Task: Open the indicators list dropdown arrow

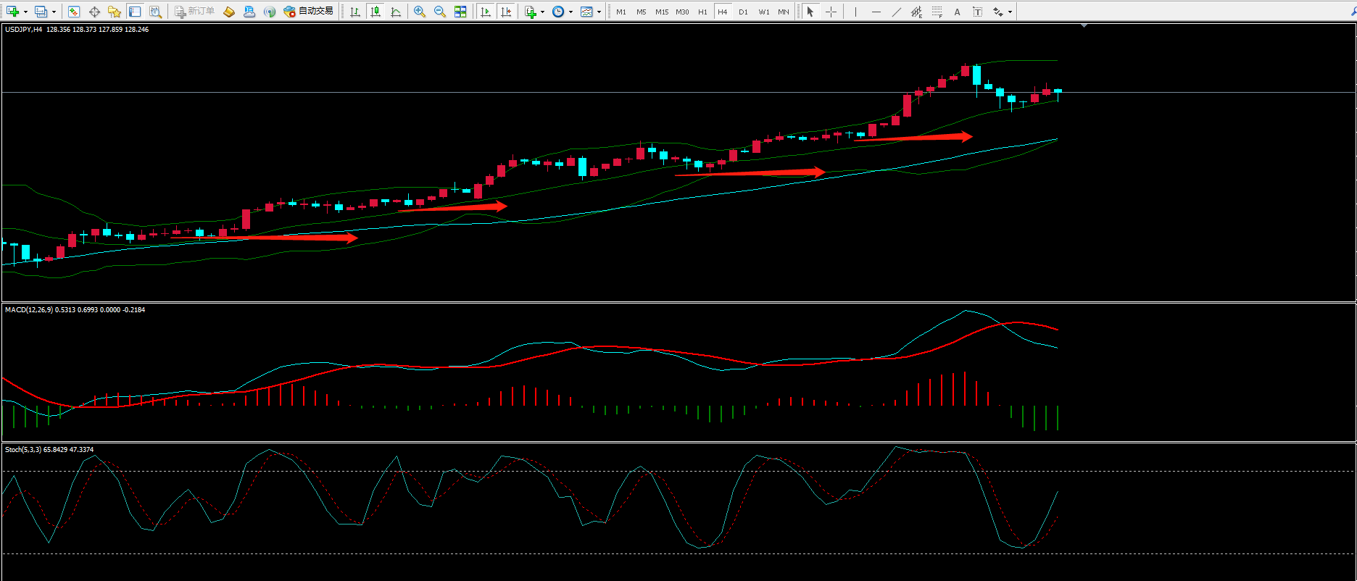Action: point(542,12)
